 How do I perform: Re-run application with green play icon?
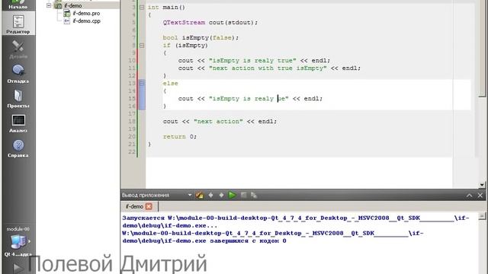(232, 195)
